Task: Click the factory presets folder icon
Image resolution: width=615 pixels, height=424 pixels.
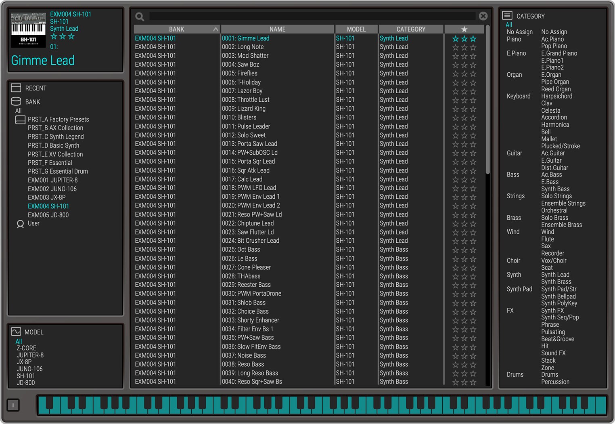Action: pos(20,120)
